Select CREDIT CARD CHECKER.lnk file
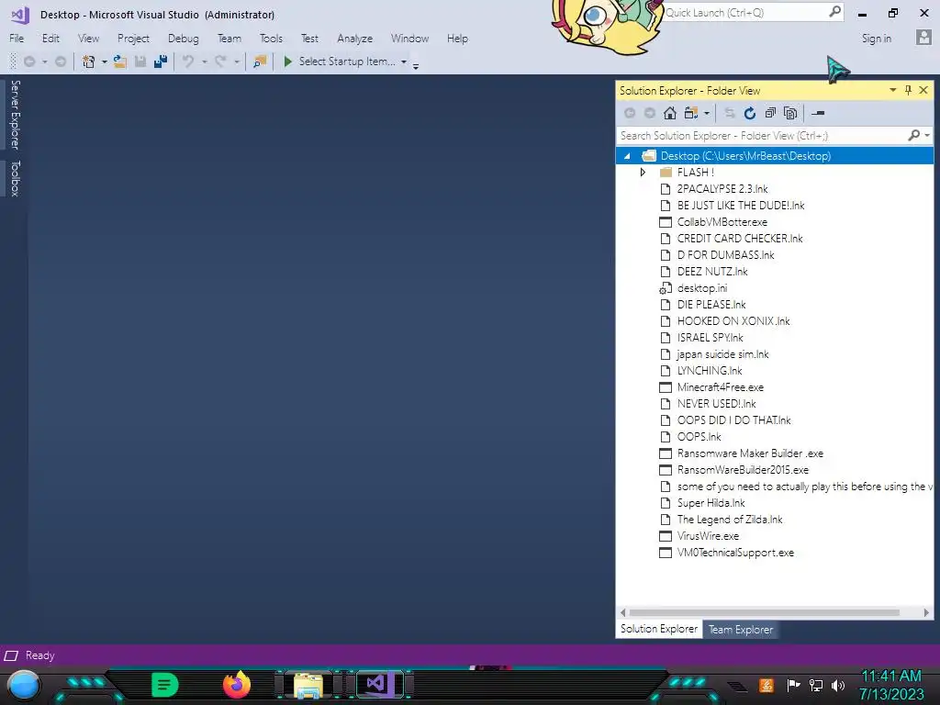 [x=740, y=239]
